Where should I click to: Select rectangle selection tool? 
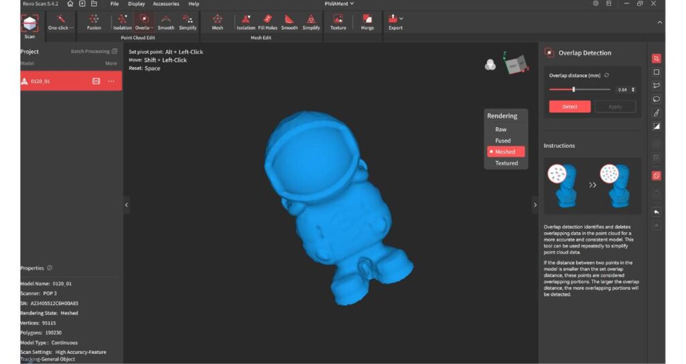[x=657, y=72]
